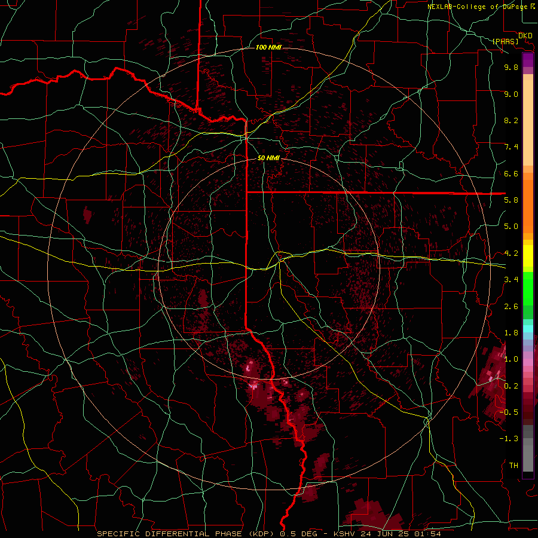Click the KSHV radar site ID in the caption
This screenshot has height=538, width=538.
coord(343,534)
